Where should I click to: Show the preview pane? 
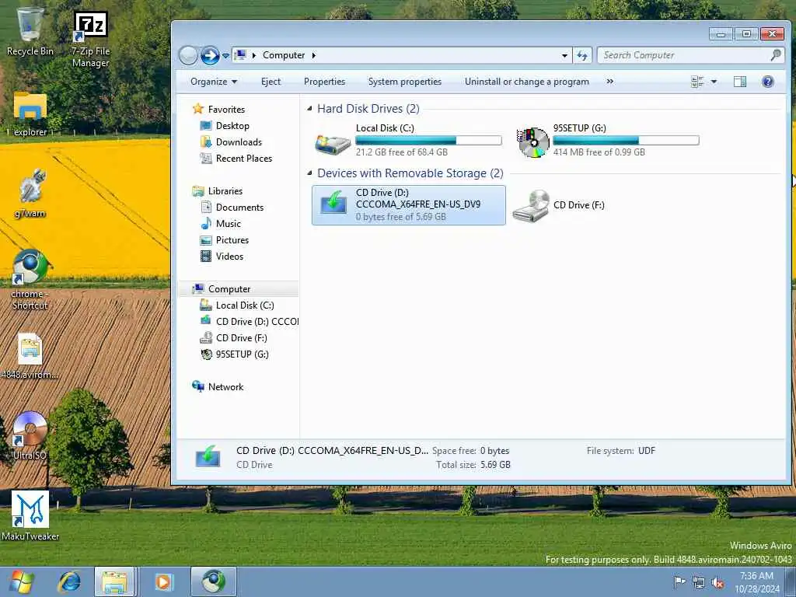click(740, 82)
